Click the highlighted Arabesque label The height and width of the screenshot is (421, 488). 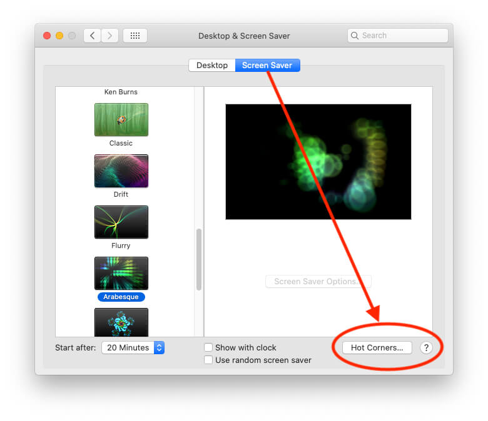coord(121,297)
